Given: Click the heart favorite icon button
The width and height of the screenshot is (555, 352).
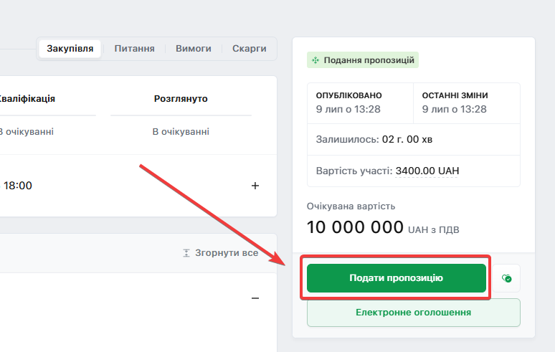Looking at the screenshot, I should pos(507,278).
